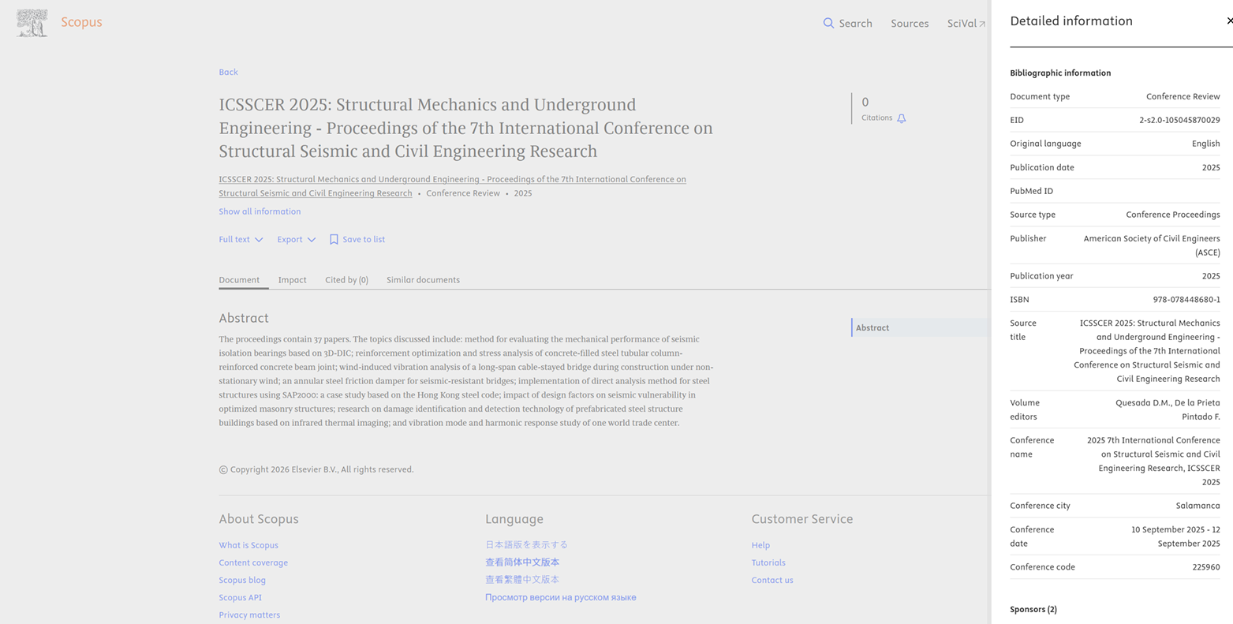Open SciVal in the top navigation
Image resolution: width=1233 pixels, height=624 pixels.
966,24
